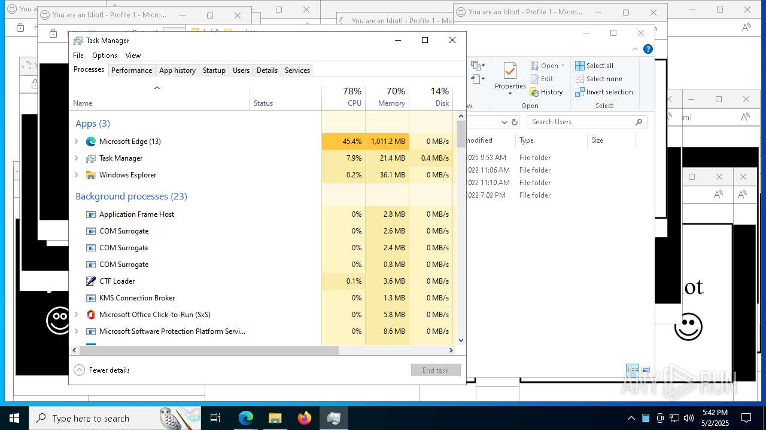The width and height of the screenshot is (766, 430).
Task: Open the File menu in Task Manager
Action: coord(78,56)
